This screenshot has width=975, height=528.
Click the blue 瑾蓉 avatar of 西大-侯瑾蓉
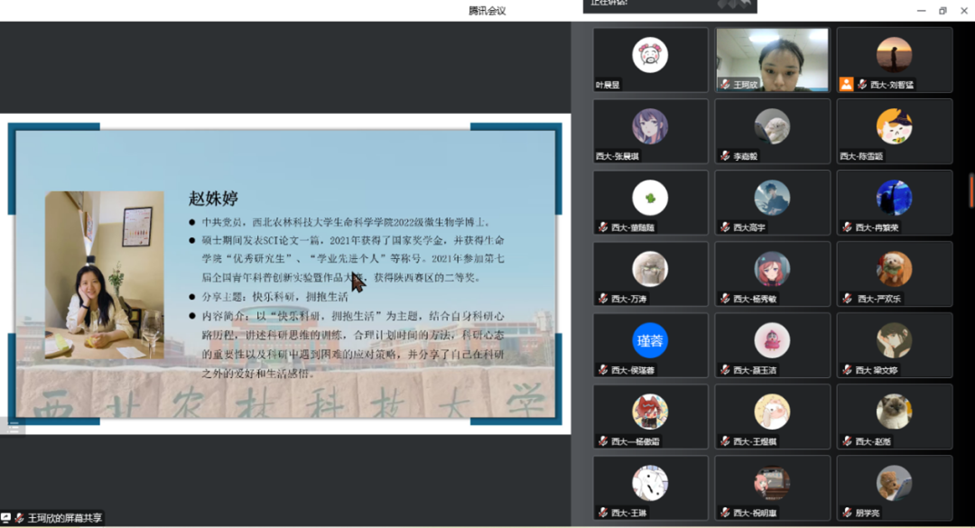tap(650, 340)
